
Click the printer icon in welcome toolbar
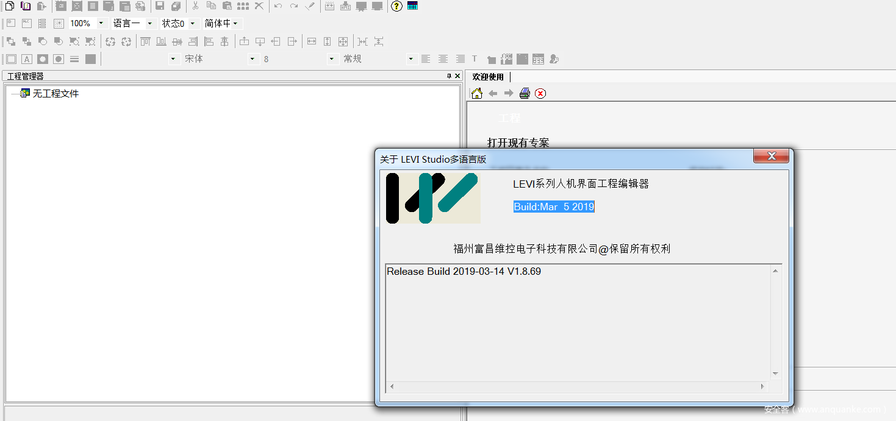pyautogui.click(x=525, y=93)
